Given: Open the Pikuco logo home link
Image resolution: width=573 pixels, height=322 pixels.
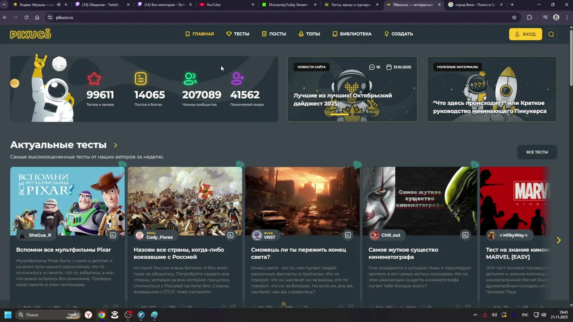Looking at the screenshot, I should coord(30,34).
